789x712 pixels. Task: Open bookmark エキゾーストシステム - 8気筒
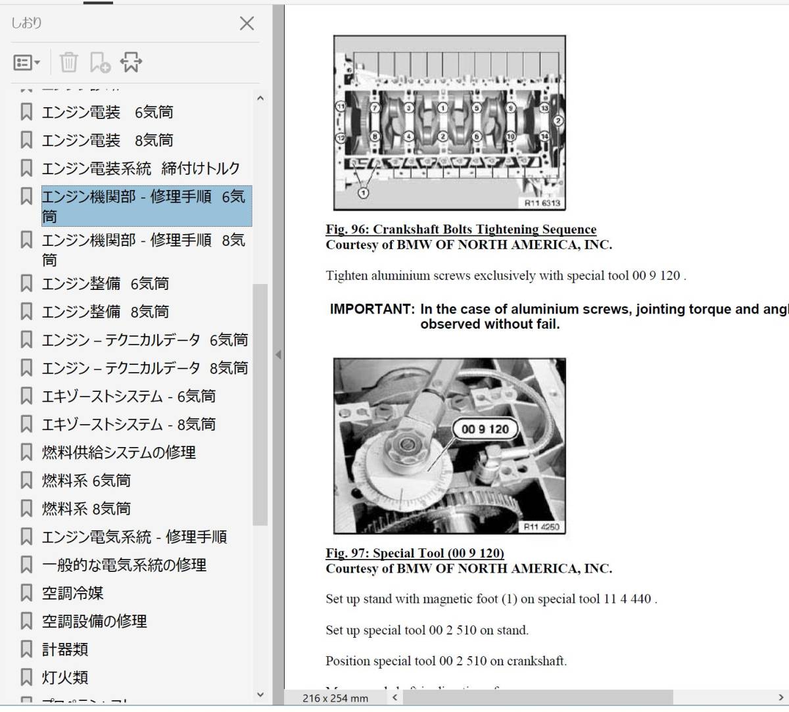pos(128,425)
